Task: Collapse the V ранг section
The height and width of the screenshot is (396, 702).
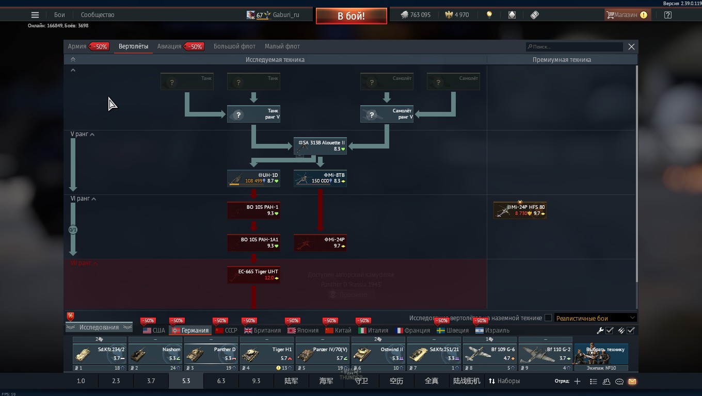Action: (x=83, y=134)
